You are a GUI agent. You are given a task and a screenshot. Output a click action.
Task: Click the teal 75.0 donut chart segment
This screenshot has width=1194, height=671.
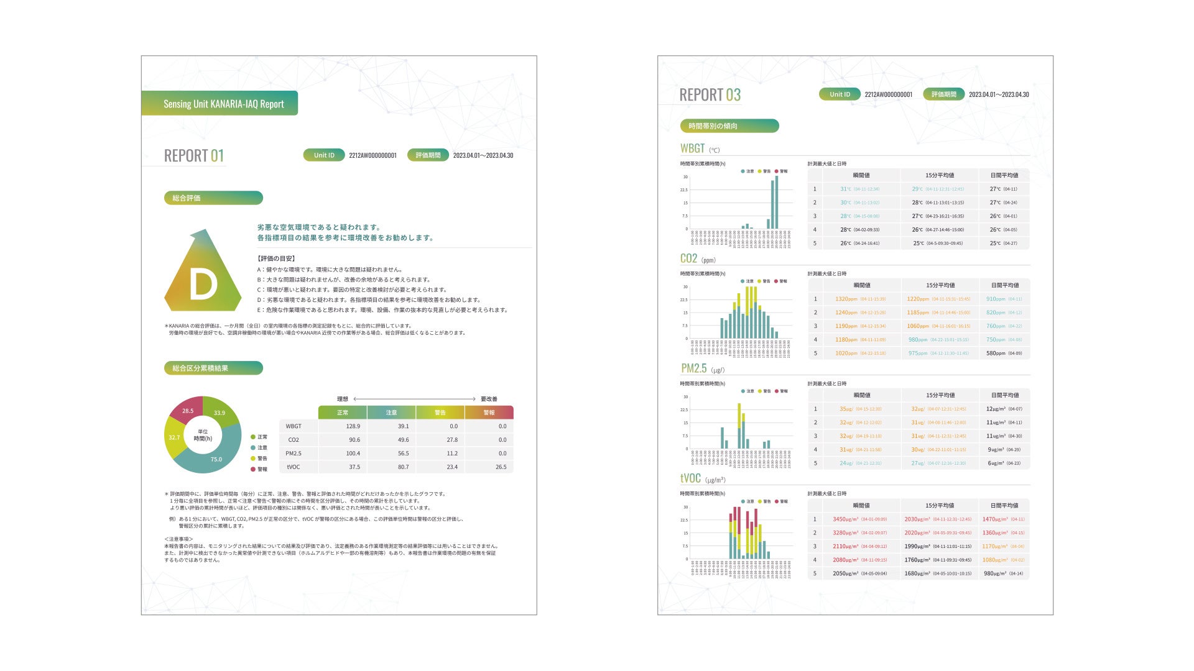[215, 460]
